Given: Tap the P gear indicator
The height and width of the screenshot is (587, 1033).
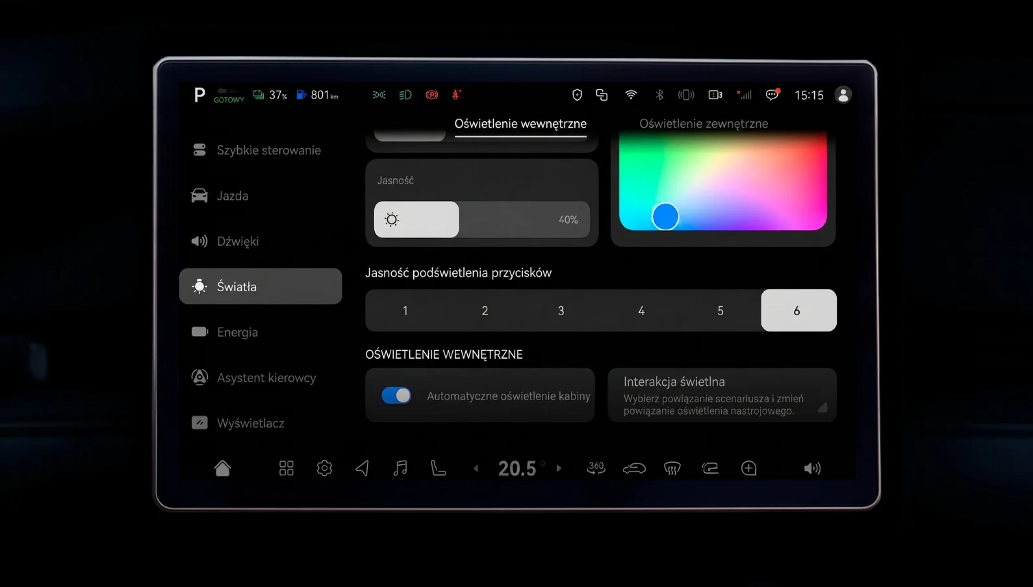Looking at the screenshot, I should 199,95.
